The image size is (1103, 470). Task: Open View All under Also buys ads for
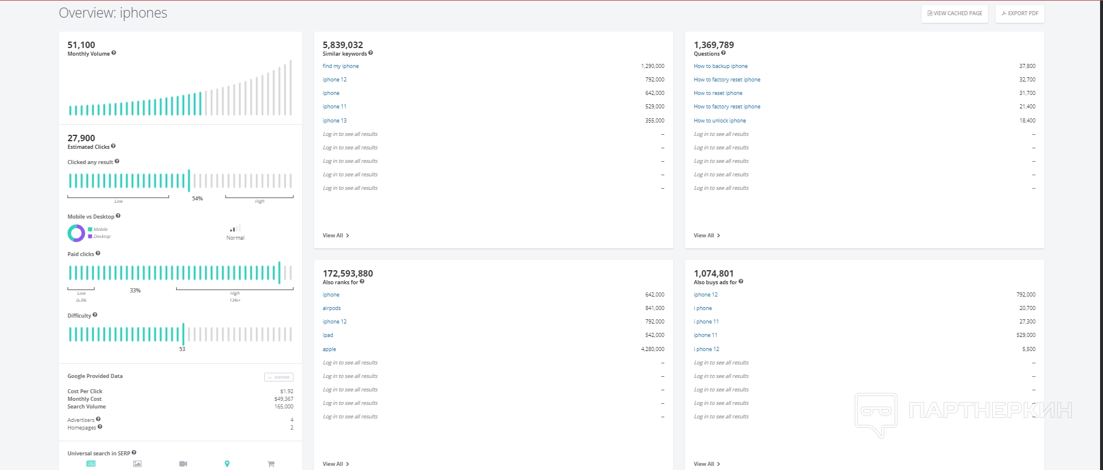click(x=707, y=464)
